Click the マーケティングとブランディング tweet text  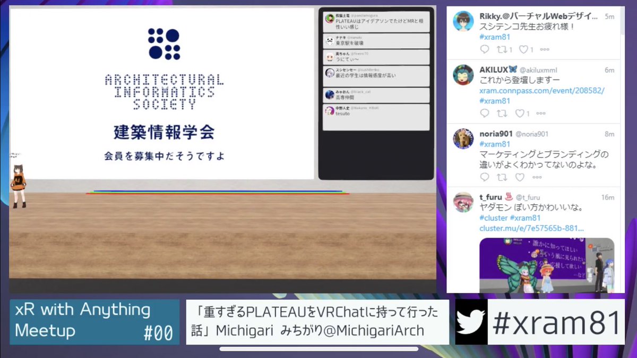pyautogui.click(x=544, y=160)
